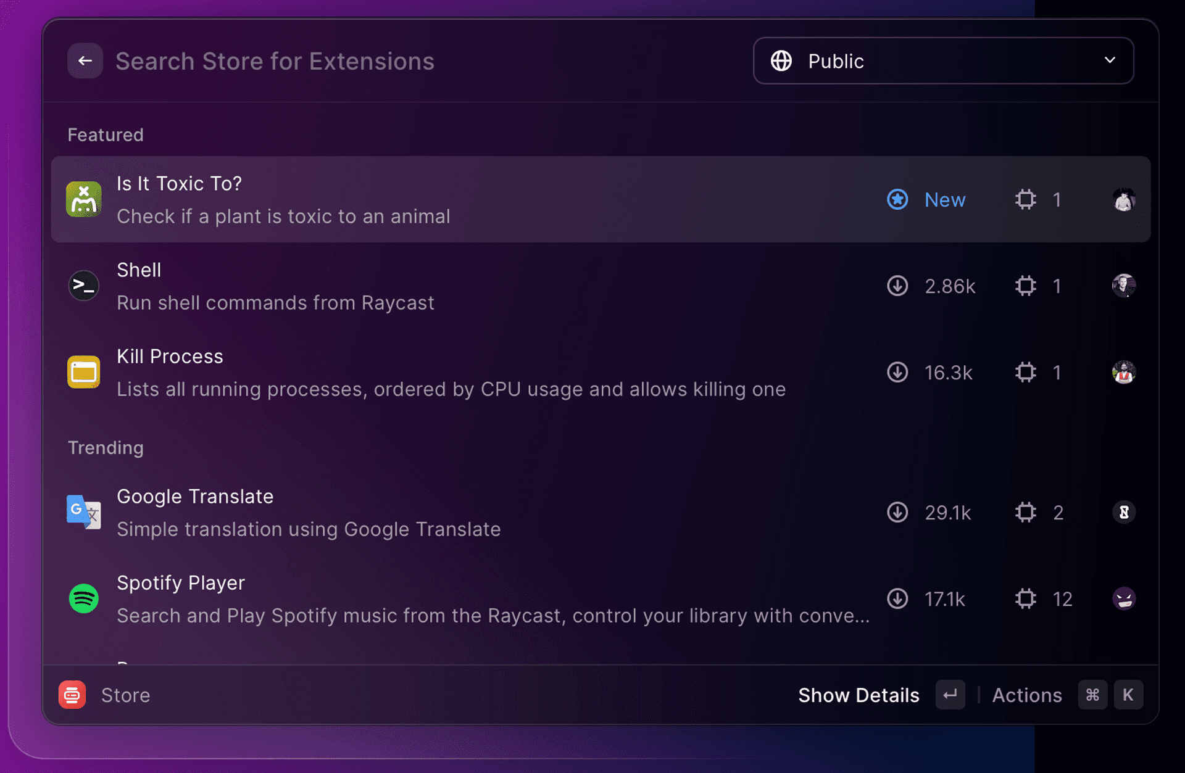The width and height of the screenshot is (1185, 773).
Task: Select the Kill Process title
Action: [x=170, y=356]
